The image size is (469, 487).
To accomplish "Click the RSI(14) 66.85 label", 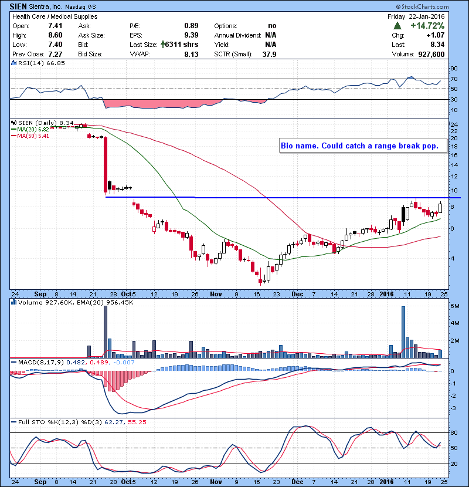I will click(42, 63).
